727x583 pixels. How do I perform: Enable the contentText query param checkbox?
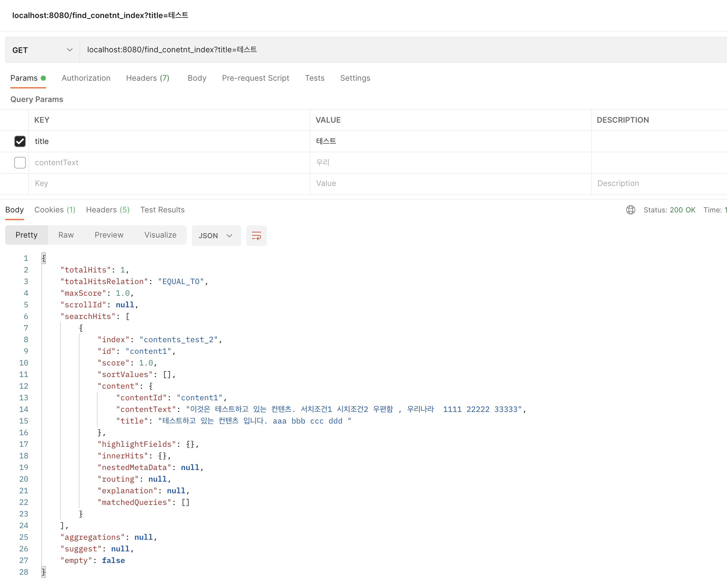coord(20,162)
